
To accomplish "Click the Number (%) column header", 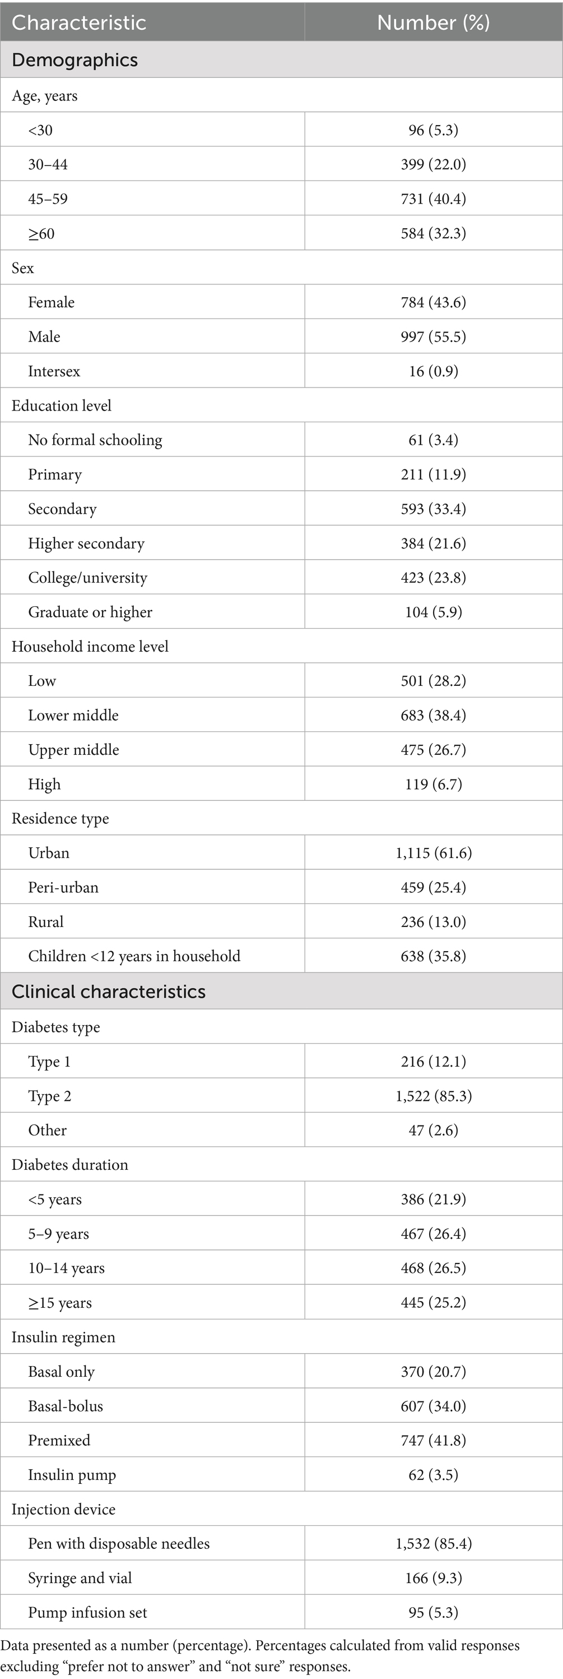I will pyautogui.click(x=433, y=22).
